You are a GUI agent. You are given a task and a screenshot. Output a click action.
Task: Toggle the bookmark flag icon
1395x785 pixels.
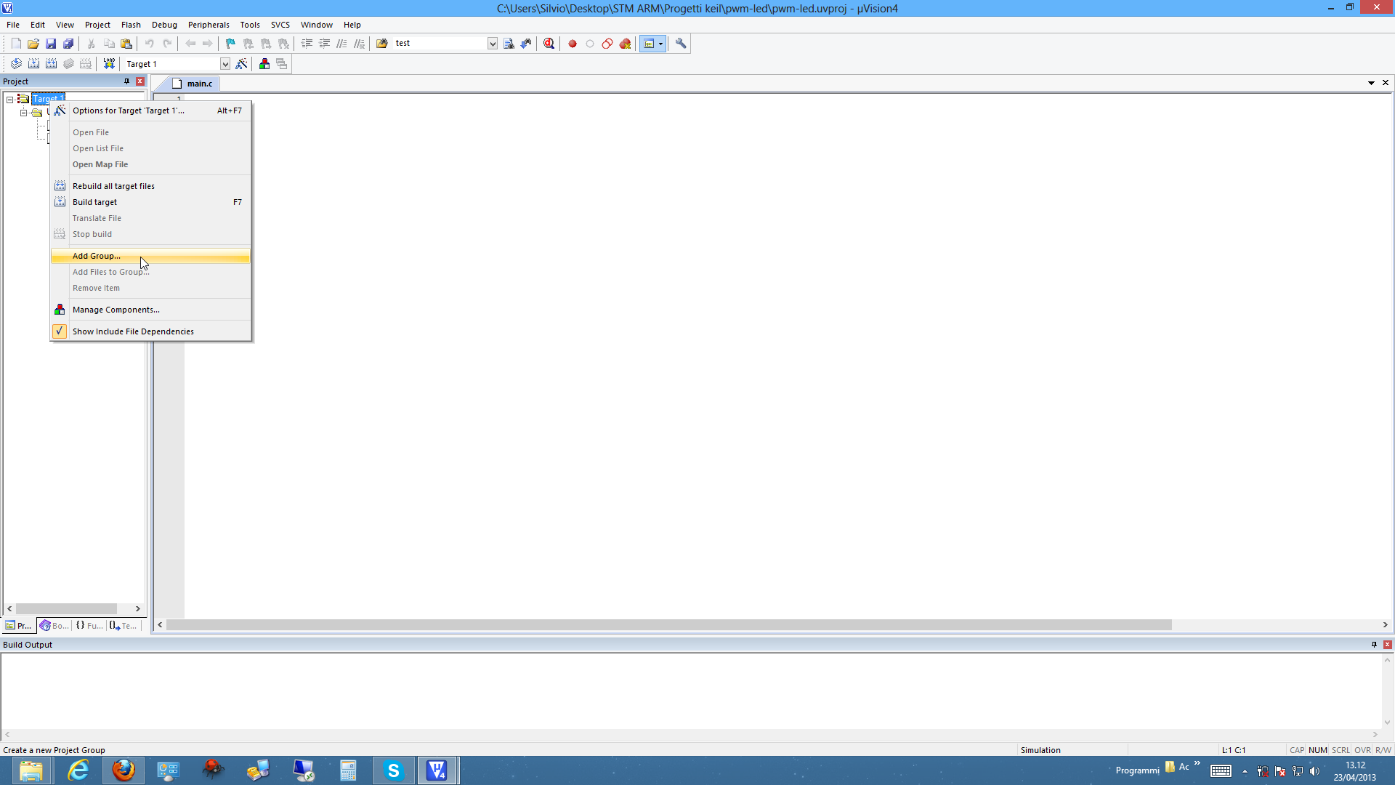point(230,44)
